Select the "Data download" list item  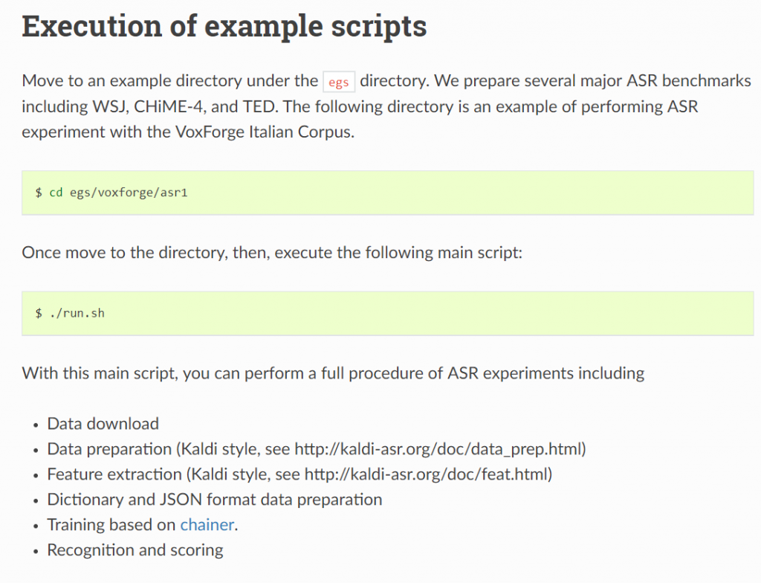[x=103, y=424]
